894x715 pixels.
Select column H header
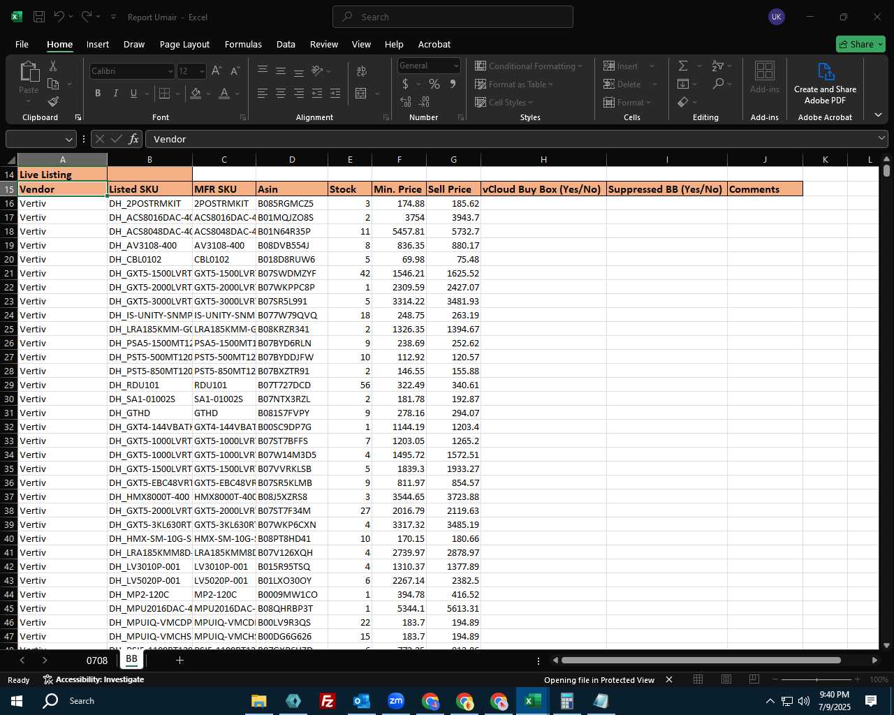tap(543, 159)
